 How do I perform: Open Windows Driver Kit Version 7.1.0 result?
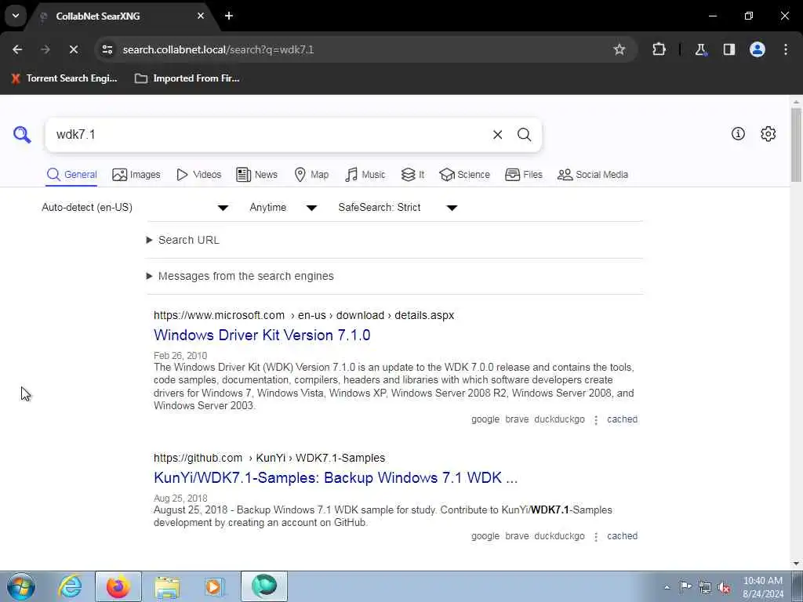point(262,335)
